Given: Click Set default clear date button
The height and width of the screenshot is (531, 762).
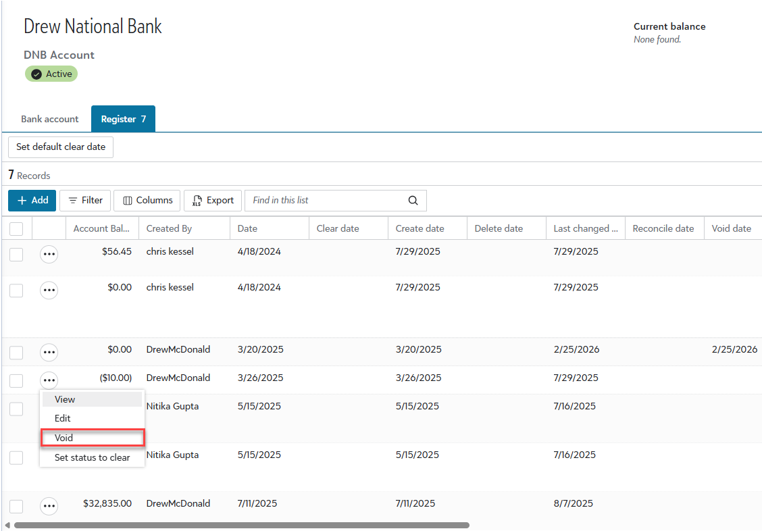Looking at the screenshot, I should pos(61,147).
